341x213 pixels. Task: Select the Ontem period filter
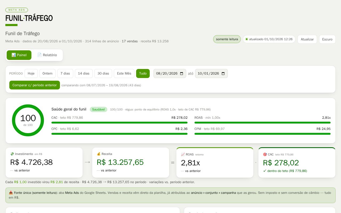[47, 73]
